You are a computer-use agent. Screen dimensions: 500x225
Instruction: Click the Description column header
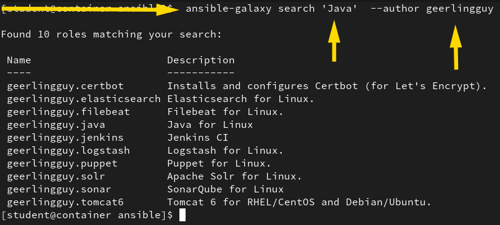(201, 60)
